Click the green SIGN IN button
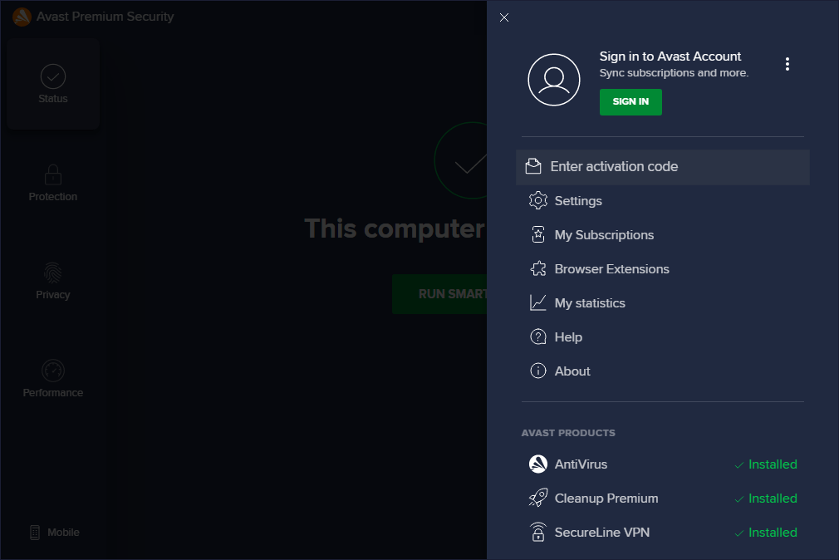This screenshot has height=560, width=839. point(630,101)
